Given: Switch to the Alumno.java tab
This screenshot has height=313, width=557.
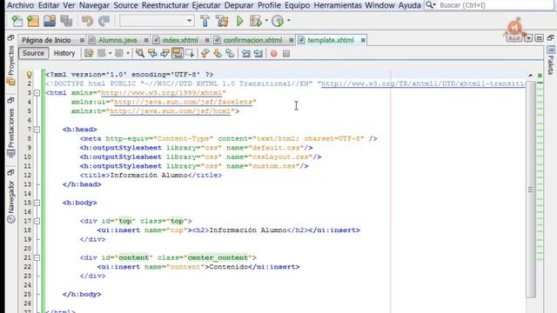Looking at the screenshot, I should click(x=117, y=40).
